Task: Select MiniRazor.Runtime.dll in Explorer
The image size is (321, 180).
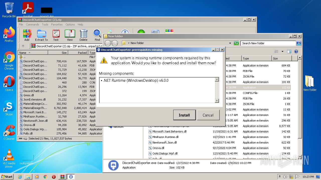Action: click(x=165, y=137)
